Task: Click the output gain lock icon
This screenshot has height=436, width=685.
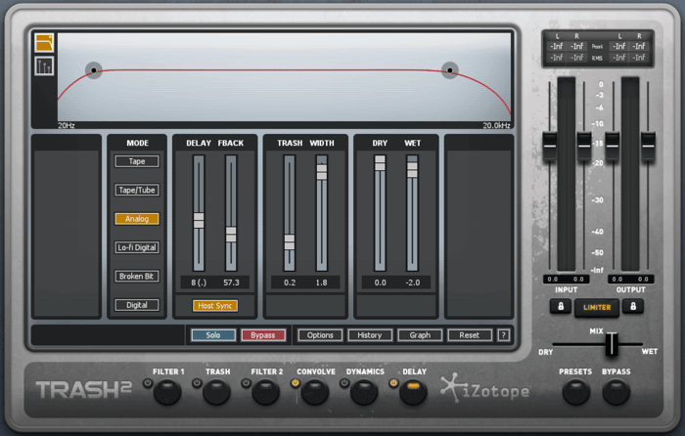Action: coord(632,306)
